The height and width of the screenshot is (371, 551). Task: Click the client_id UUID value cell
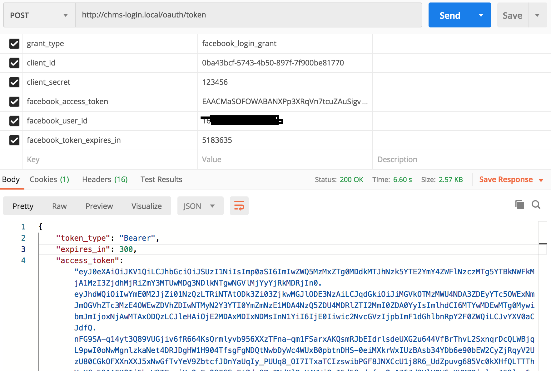point(285,63)
